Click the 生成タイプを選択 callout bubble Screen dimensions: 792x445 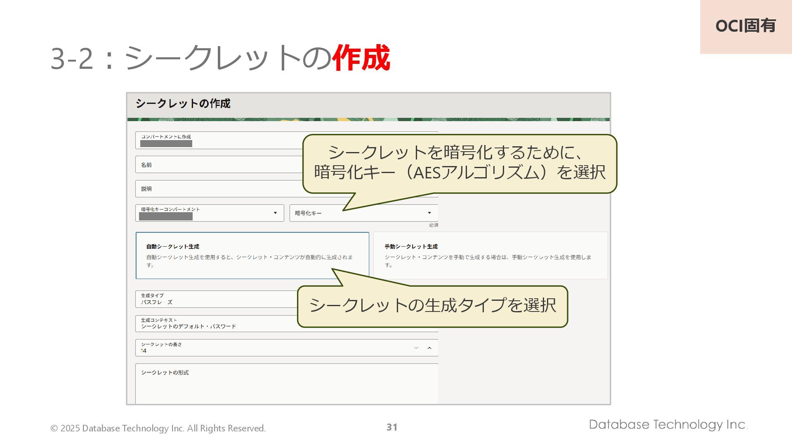432,306
